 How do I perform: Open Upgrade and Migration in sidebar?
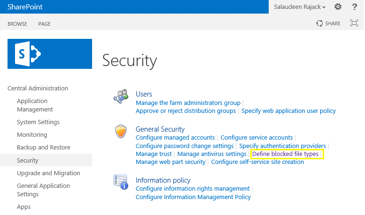tap(48, 173)
